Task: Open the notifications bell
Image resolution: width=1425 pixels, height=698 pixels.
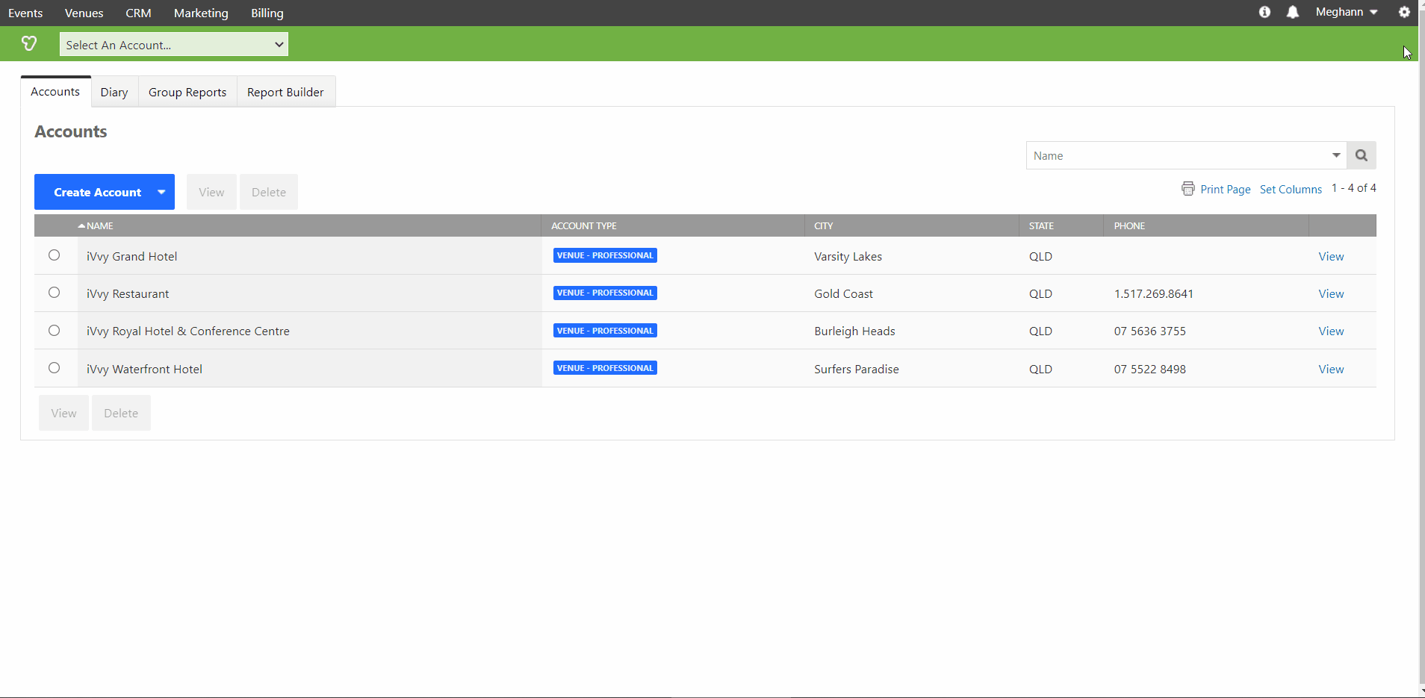Action: click(x=1293, y=12)
